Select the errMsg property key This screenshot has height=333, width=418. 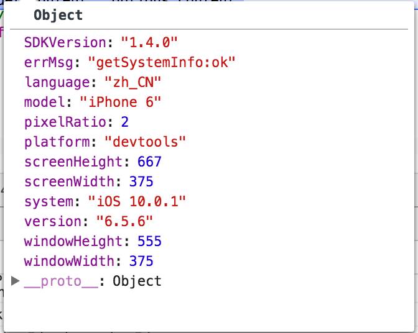click(53, 63)
